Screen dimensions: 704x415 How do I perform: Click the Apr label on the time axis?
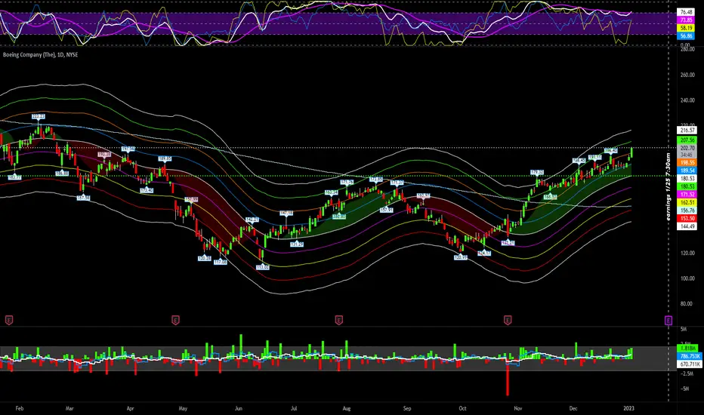click(130, 408)
